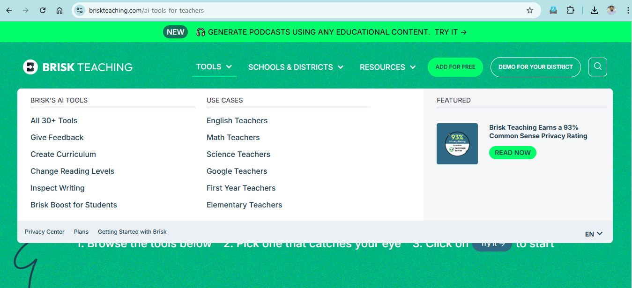Screen dimensions: 632x288
Task: Open the site search magnifier button
Action: (x=598, y=67)
